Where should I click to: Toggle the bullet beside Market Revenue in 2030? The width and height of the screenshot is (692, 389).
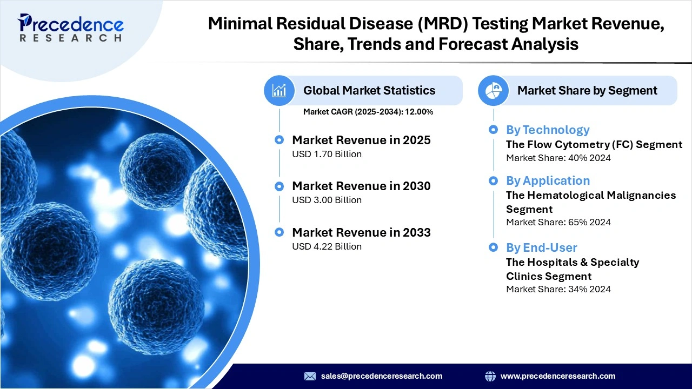[x=279, y=186]
